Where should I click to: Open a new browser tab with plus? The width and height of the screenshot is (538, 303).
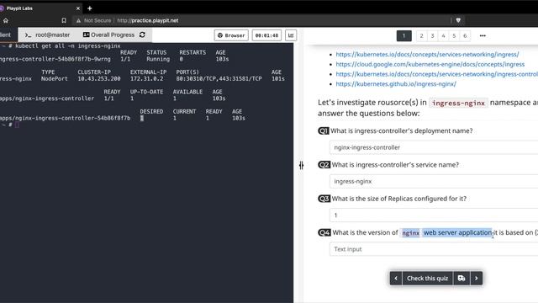tap(90, 8)
